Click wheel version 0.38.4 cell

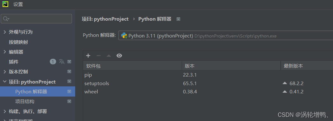190,92
